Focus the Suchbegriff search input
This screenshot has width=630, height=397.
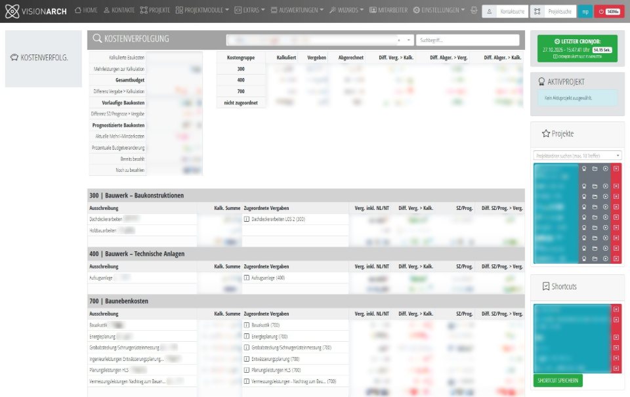point(468,40)
